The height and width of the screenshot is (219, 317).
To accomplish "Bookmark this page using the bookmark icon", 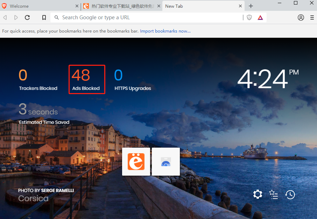I will click(x=44, y=17).
